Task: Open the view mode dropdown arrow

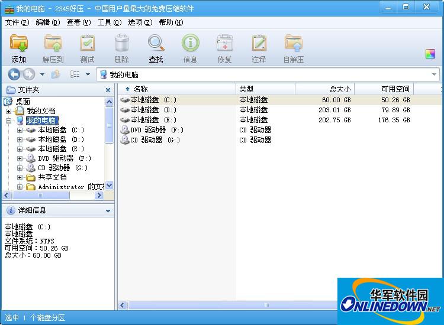Action: click(x=88, y=74)
